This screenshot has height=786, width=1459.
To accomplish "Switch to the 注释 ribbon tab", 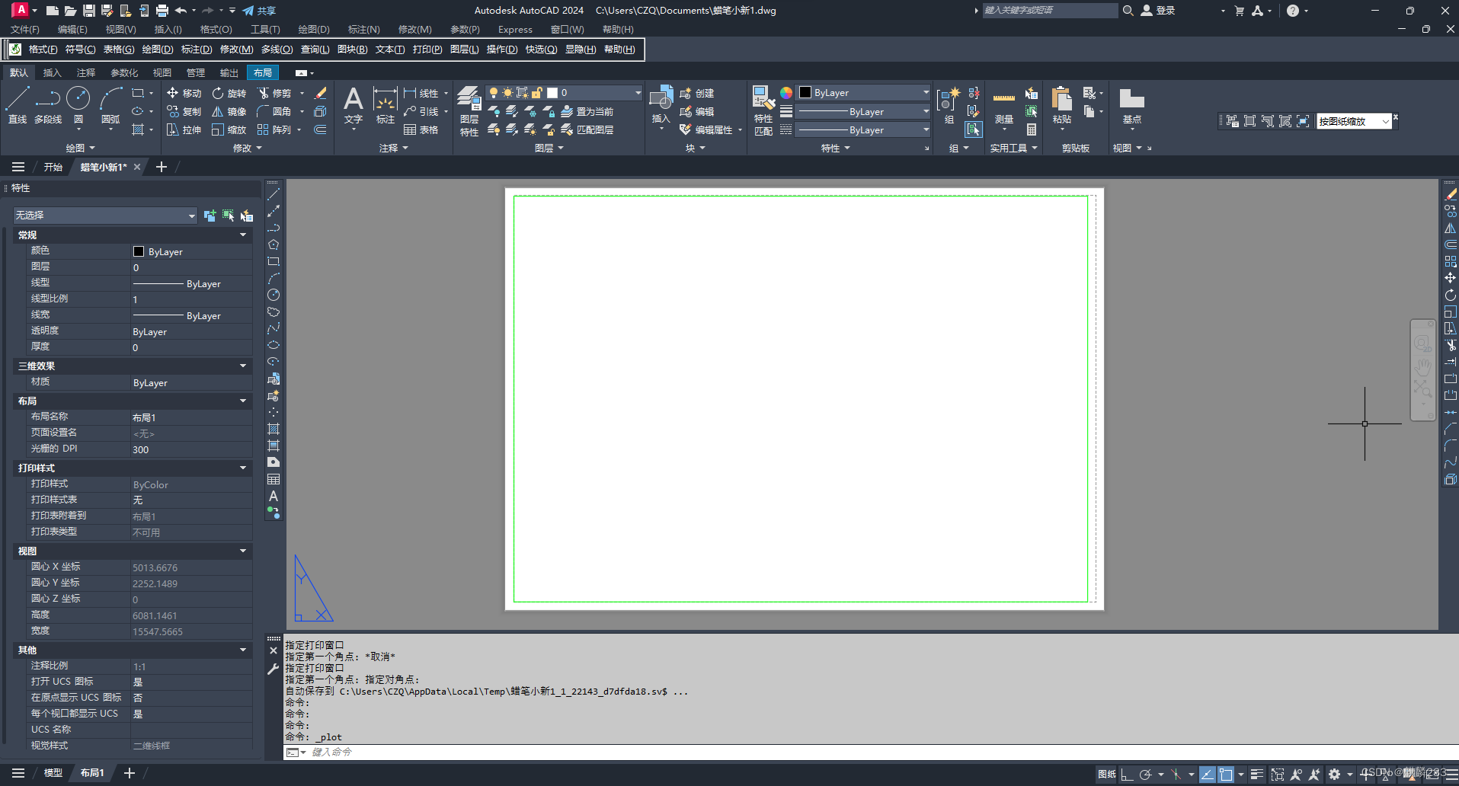I will coord(86,72).
